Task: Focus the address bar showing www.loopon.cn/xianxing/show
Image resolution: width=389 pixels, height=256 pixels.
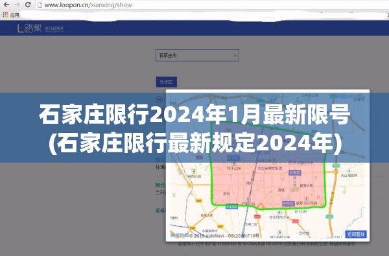Action: 212,5
